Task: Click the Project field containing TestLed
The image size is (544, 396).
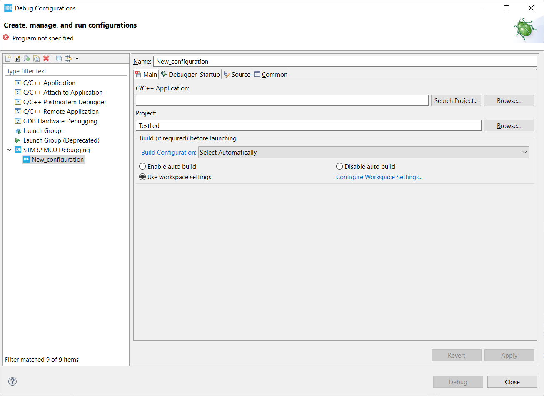Action: [x=309, y=125]
